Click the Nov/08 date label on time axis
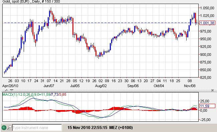The height and width of the screenshot is (132, 217). [x=190, y=86]
